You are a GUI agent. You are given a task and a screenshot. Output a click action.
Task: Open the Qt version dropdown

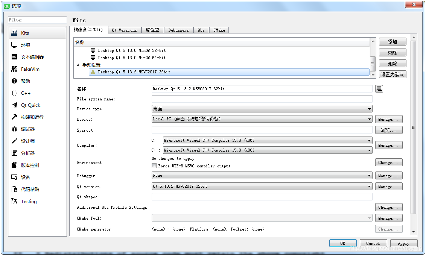pyautogui.click(x=262, y=186)
